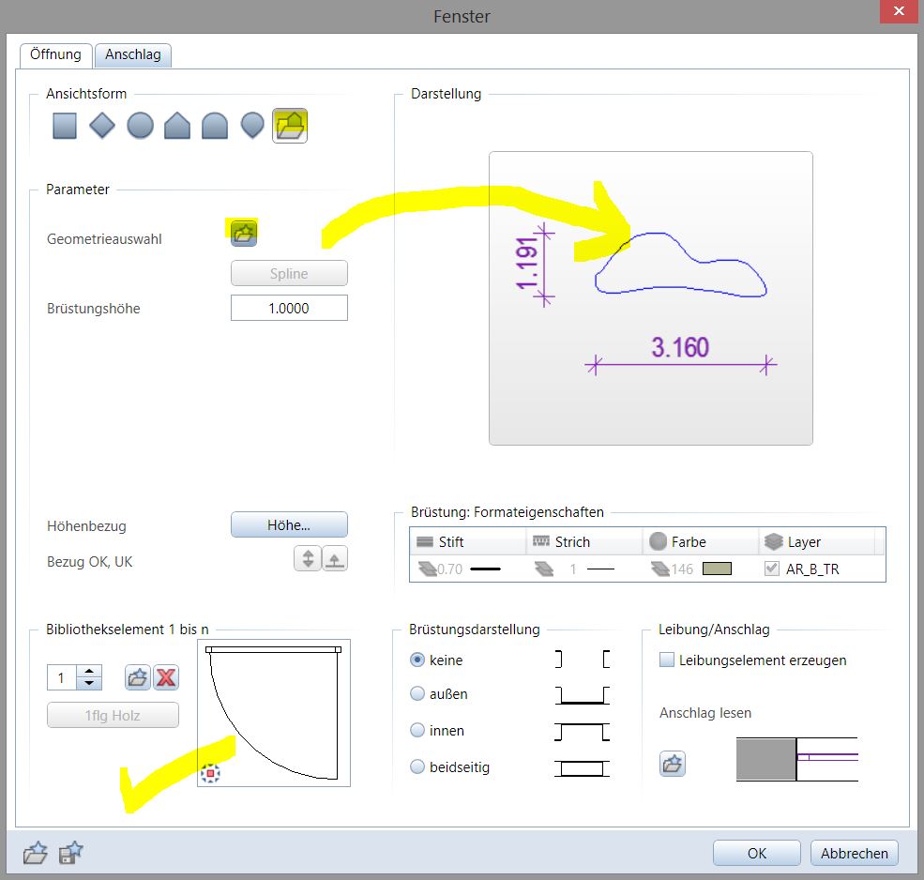Image resolution: width=924 pixels, height=880 pixels.
Task: Open the Öffnung tab
Action: pos(55,54)
